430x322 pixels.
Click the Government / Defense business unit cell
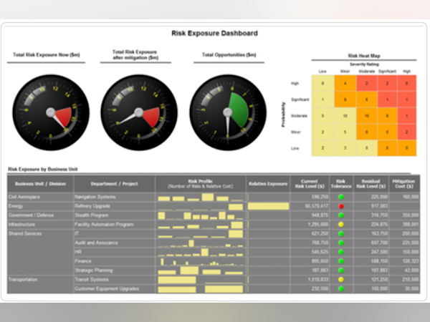pos(40,215)
